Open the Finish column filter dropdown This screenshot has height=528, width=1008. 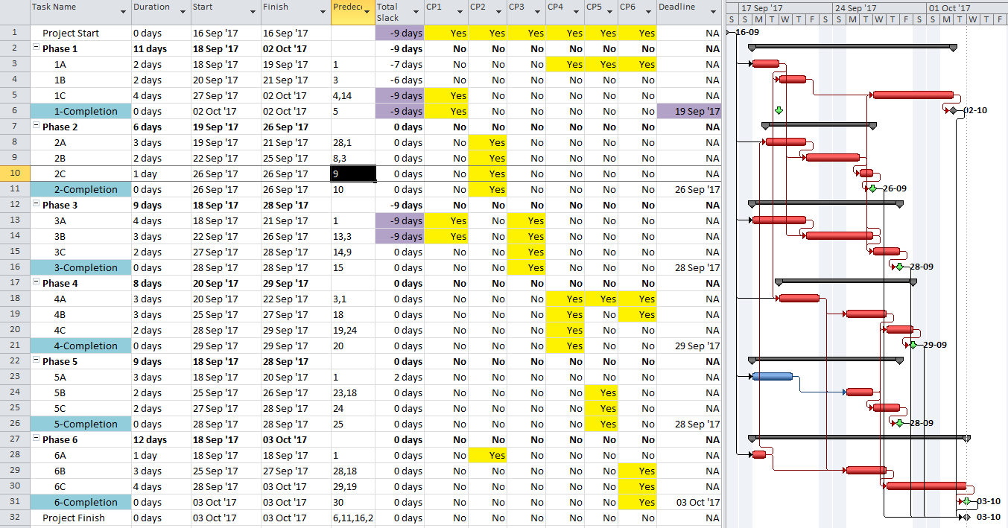[323, 12]
